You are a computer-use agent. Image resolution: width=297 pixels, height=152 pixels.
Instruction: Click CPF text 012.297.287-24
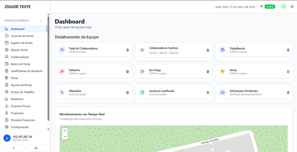(x=23, y=137)
